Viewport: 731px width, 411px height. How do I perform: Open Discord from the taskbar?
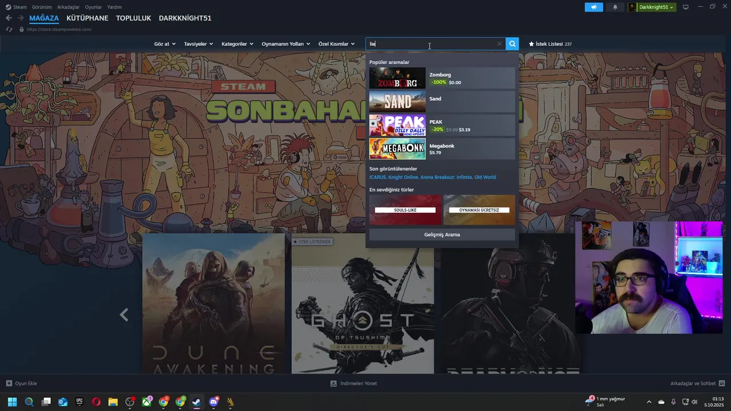(214, 402)
